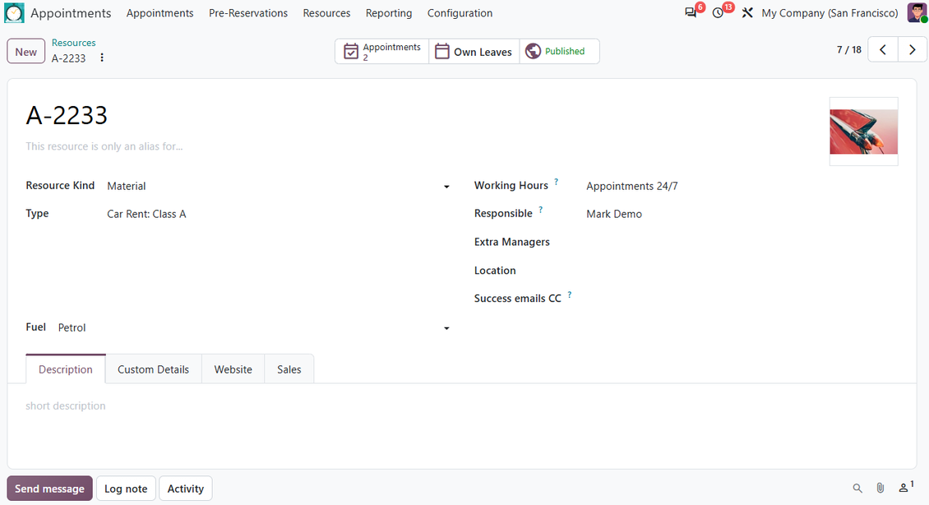Open the Own Leaves stat button
929x505 pixels.
474,51
